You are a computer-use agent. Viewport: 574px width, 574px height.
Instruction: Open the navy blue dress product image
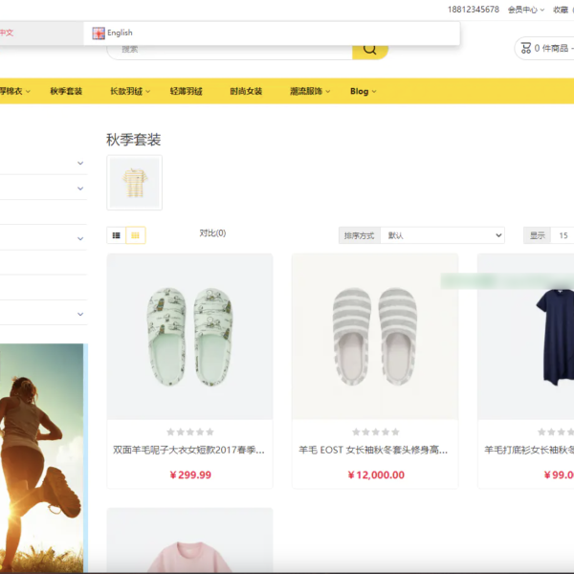tap(526, 337)
